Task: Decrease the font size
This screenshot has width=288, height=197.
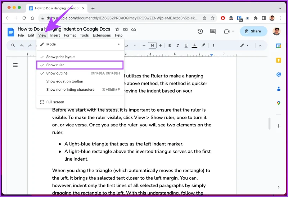Action: pyautogui.click(x=144, y=45)
